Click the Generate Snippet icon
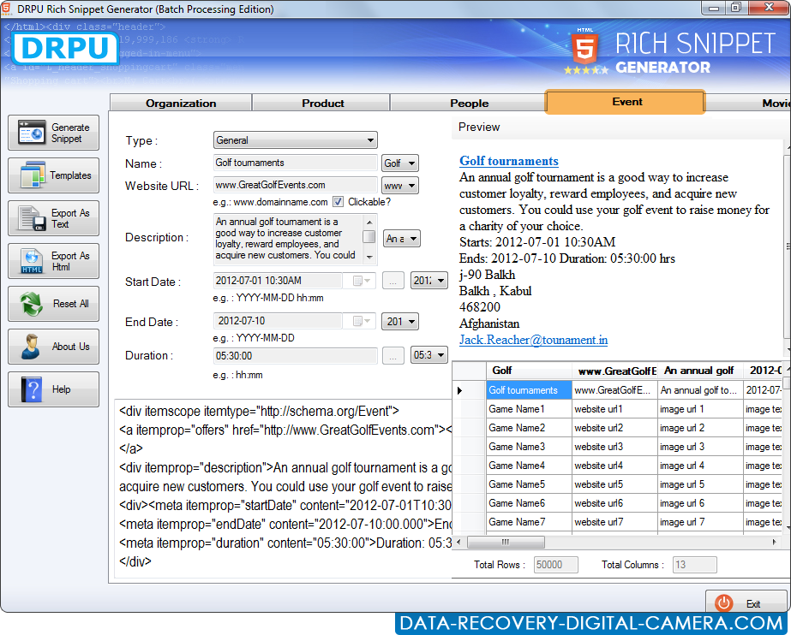 click(x=31, y=133)
